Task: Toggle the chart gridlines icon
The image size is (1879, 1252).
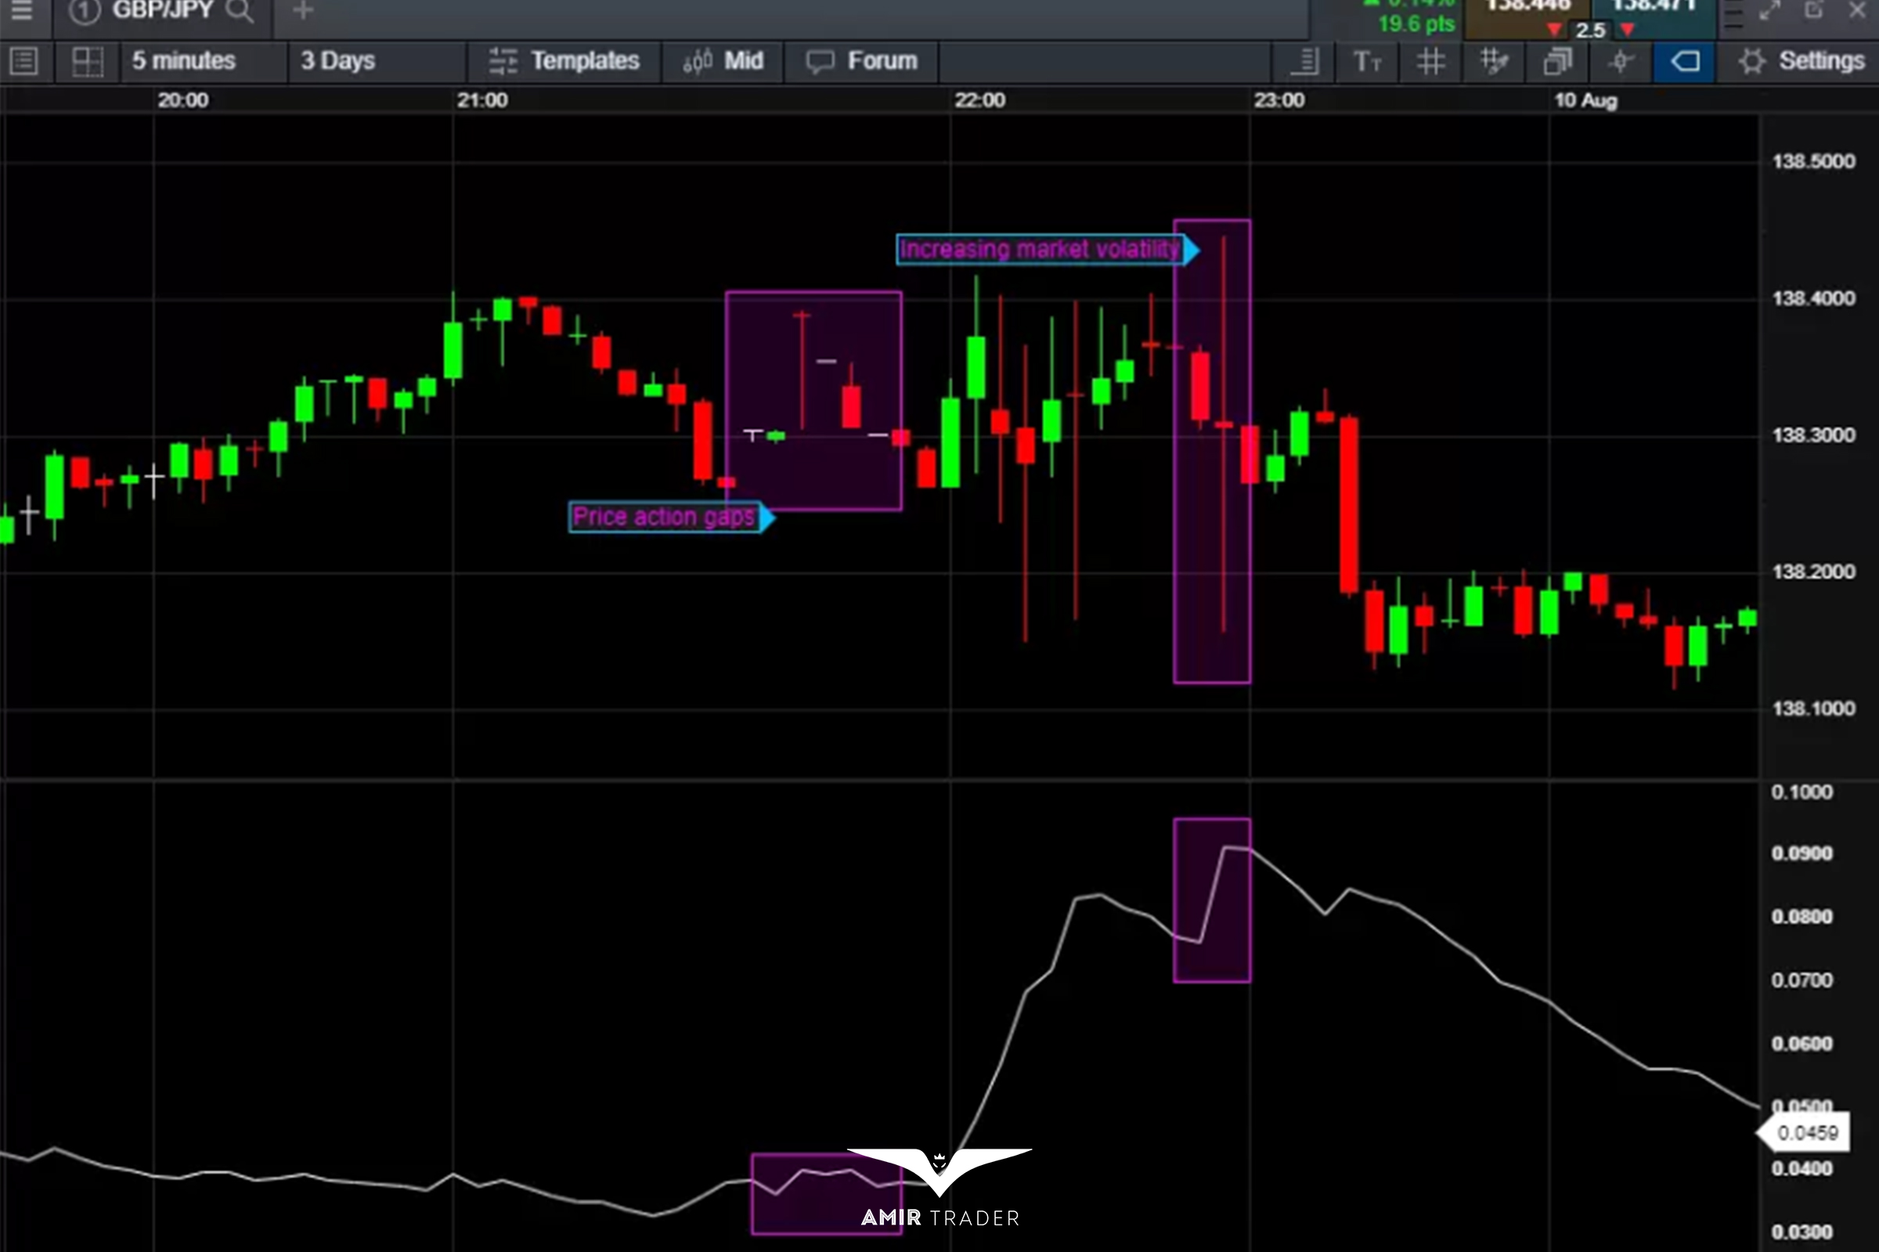Action: pyautogui.click(x=1430, y=62)
